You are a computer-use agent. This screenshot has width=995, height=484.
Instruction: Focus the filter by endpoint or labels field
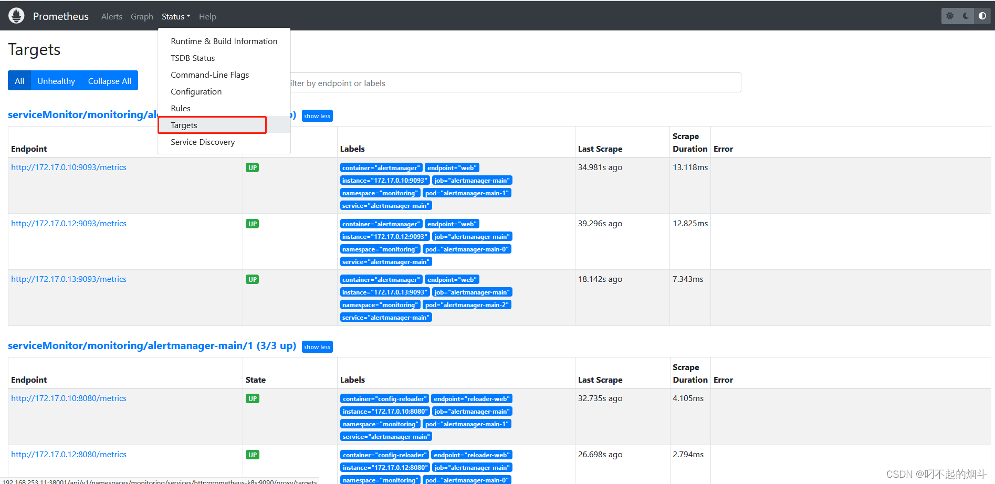click(x=515, y=83)
